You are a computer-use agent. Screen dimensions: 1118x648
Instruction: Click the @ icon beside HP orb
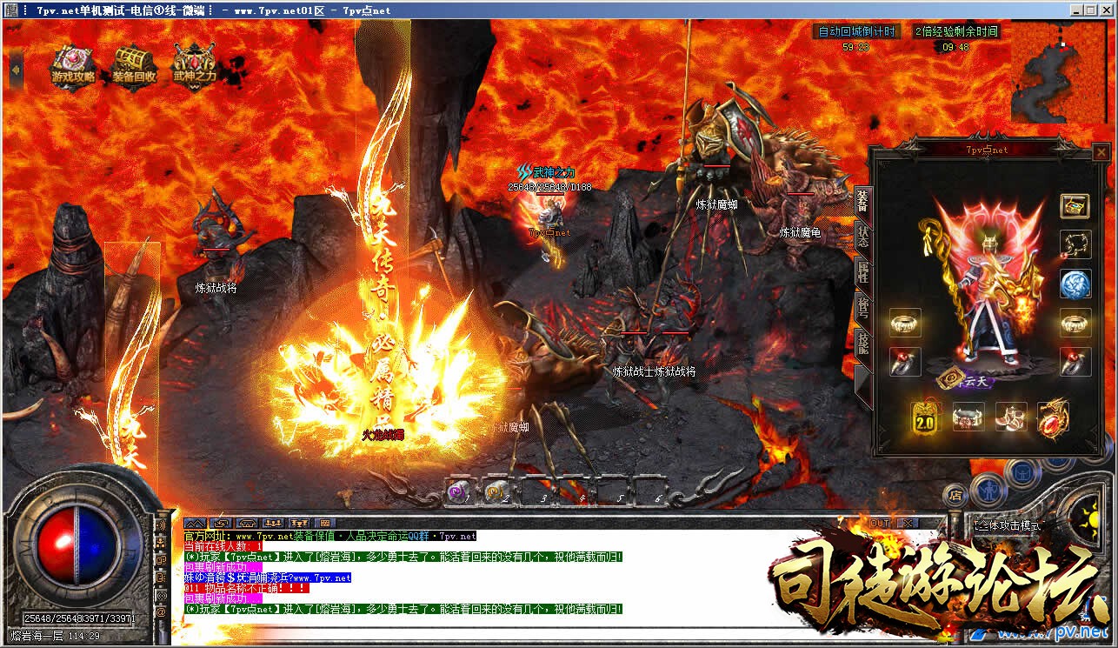point(161,612)
